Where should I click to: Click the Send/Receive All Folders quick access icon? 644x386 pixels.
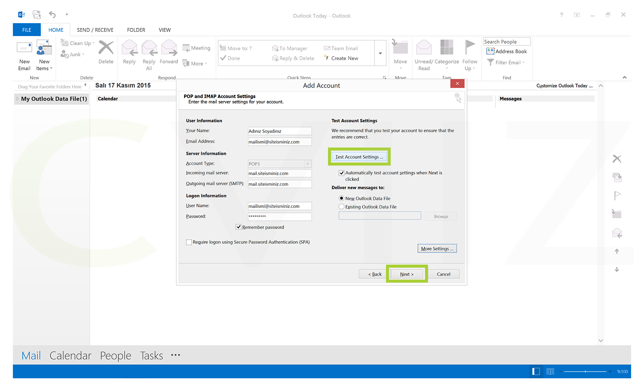click(37, 15)
